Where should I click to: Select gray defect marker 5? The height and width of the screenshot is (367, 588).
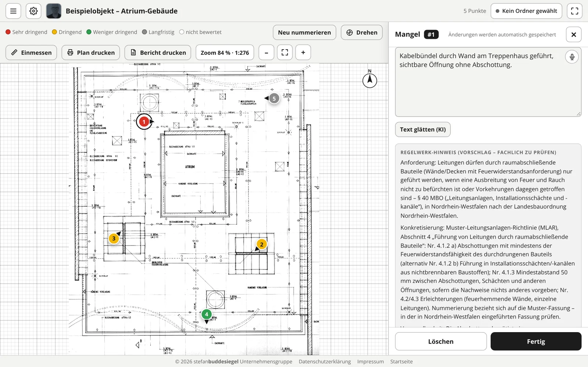[274, 98]
